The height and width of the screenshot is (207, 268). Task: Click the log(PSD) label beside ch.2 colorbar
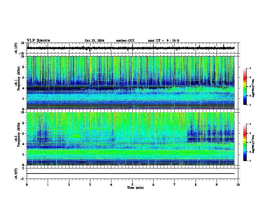pyautogui.click(x=253, y=144)
